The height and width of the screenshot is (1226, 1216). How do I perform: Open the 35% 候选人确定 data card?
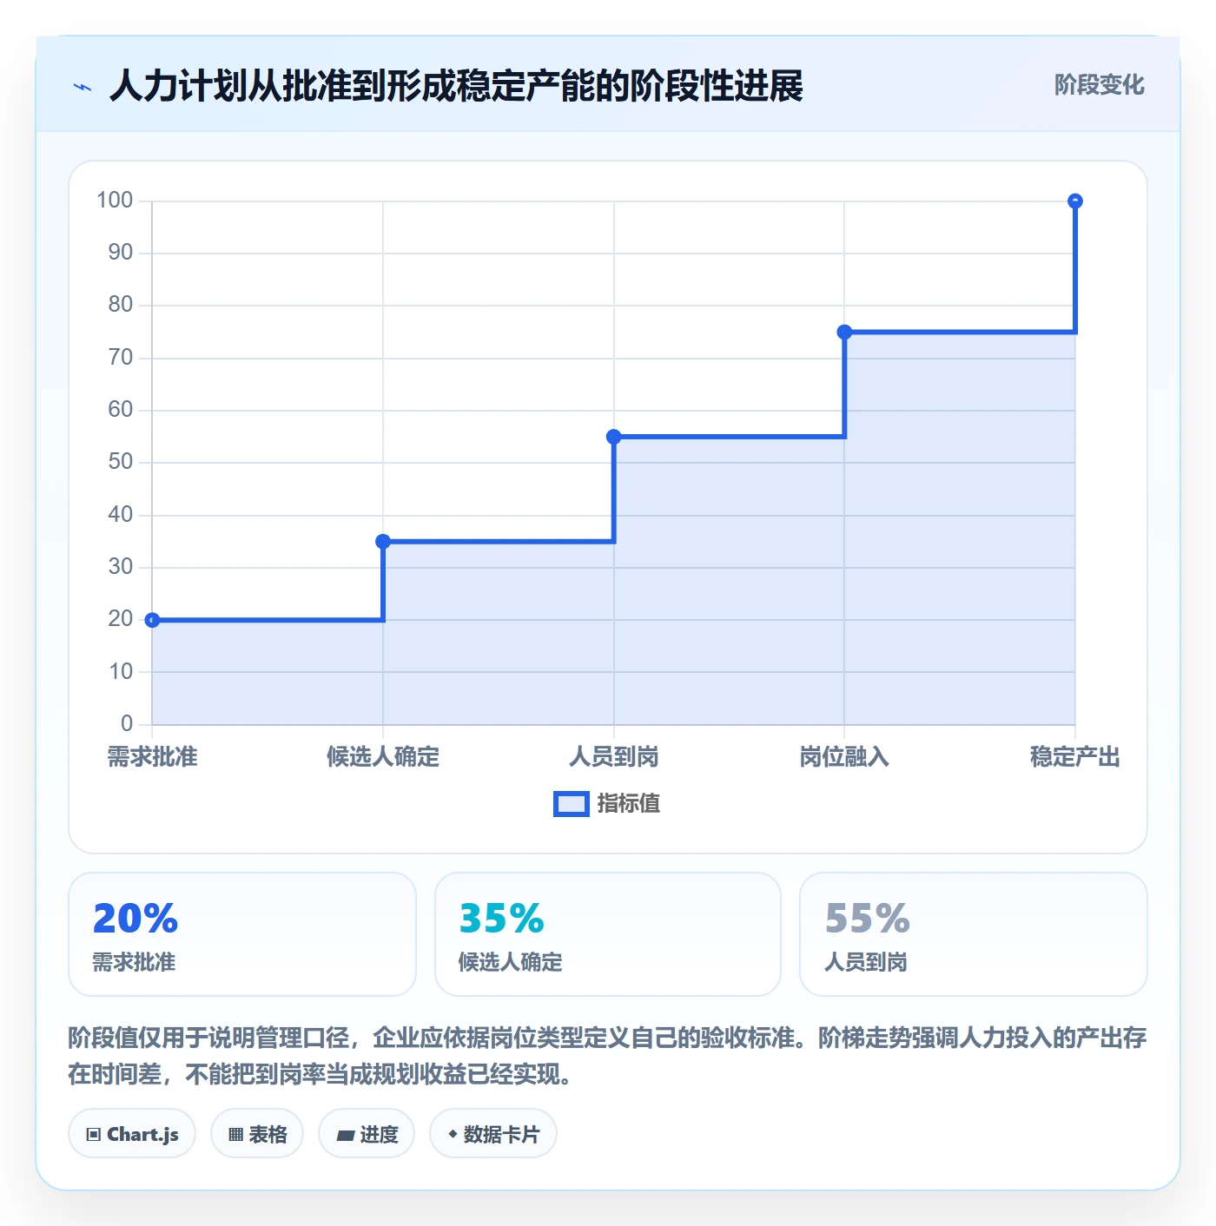click(608, 934)
